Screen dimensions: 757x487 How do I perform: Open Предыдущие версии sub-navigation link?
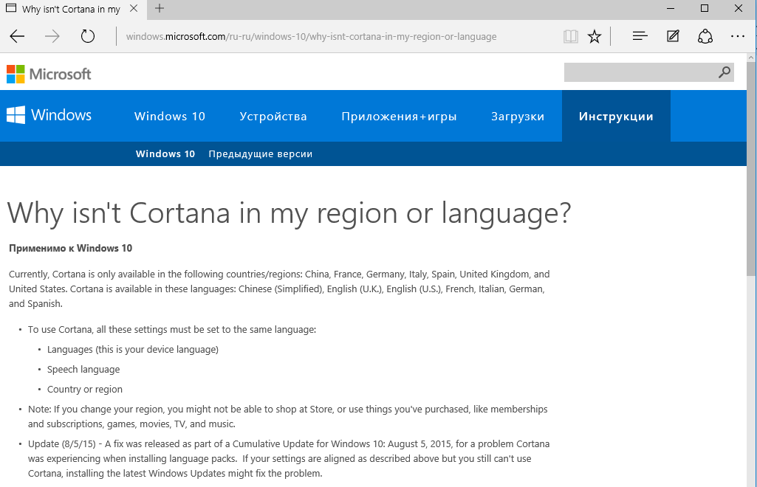(x=260, y=153)
